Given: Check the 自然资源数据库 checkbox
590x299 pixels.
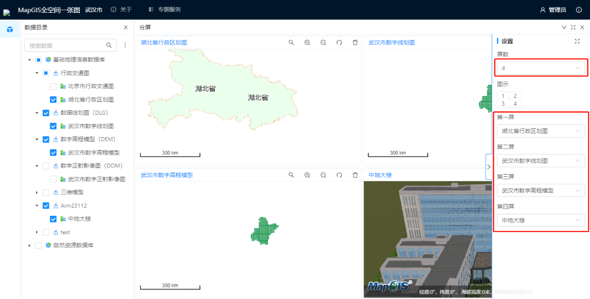Looking at the screenshot, I should point(38,245).
